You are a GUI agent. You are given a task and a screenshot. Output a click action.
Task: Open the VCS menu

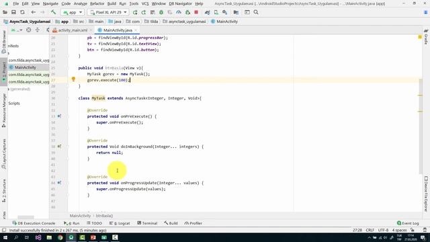[x=145, y=3]
